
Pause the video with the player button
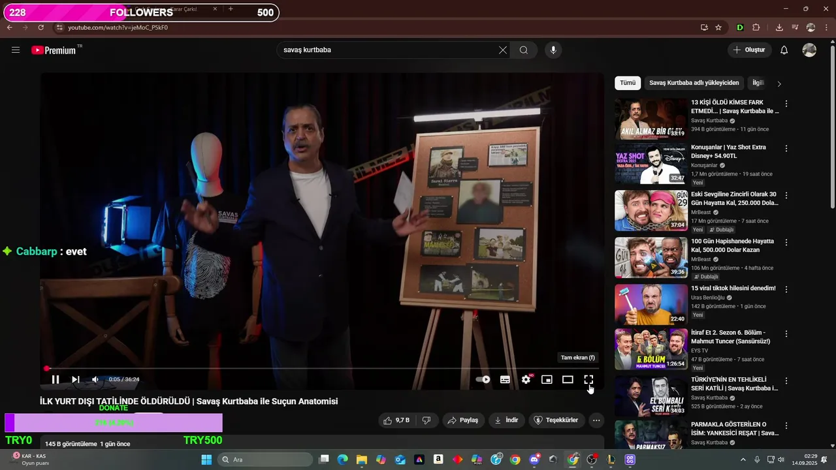point(56,379)
